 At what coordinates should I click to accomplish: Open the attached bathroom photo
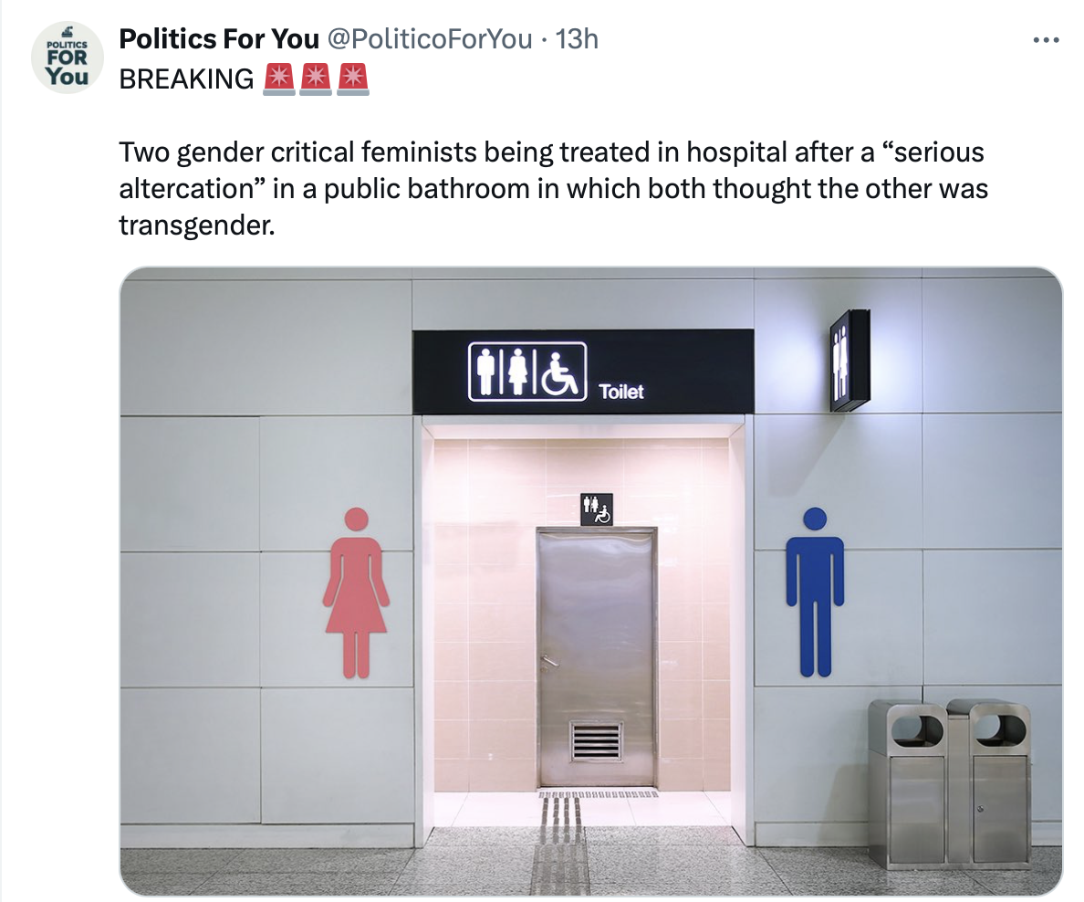[591, 581]
